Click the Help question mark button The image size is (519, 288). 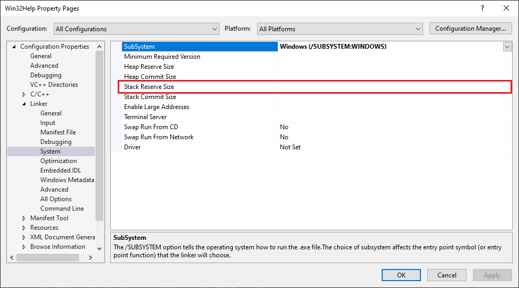(x=482, y=8)
